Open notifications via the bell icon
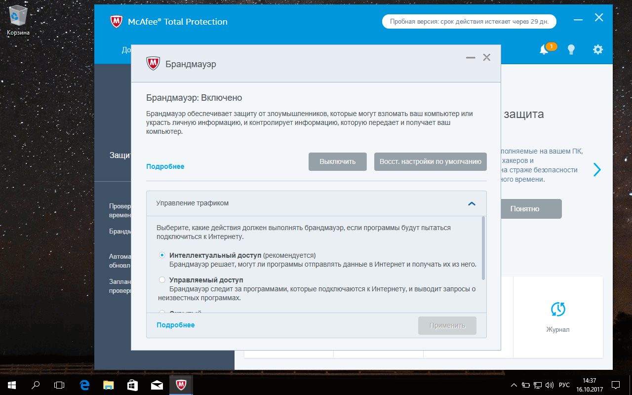 click(x=545, y=50)
